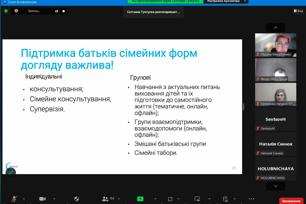The image size is (306, 204).
Task: Open the More three-dots menu
Action: click(x=252, y=199)
